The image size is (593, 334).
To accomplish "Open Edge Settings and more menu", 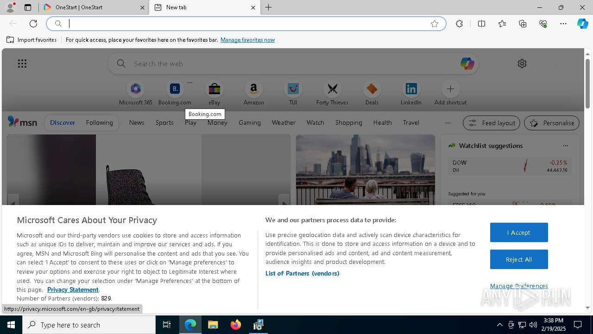I will [563, 24].
